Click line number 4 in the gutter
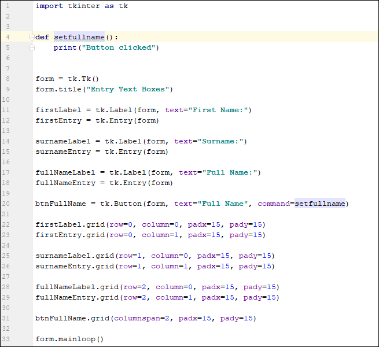Image resolution: width=379 pixels, height=347 pixels. [x=8, y=37]
